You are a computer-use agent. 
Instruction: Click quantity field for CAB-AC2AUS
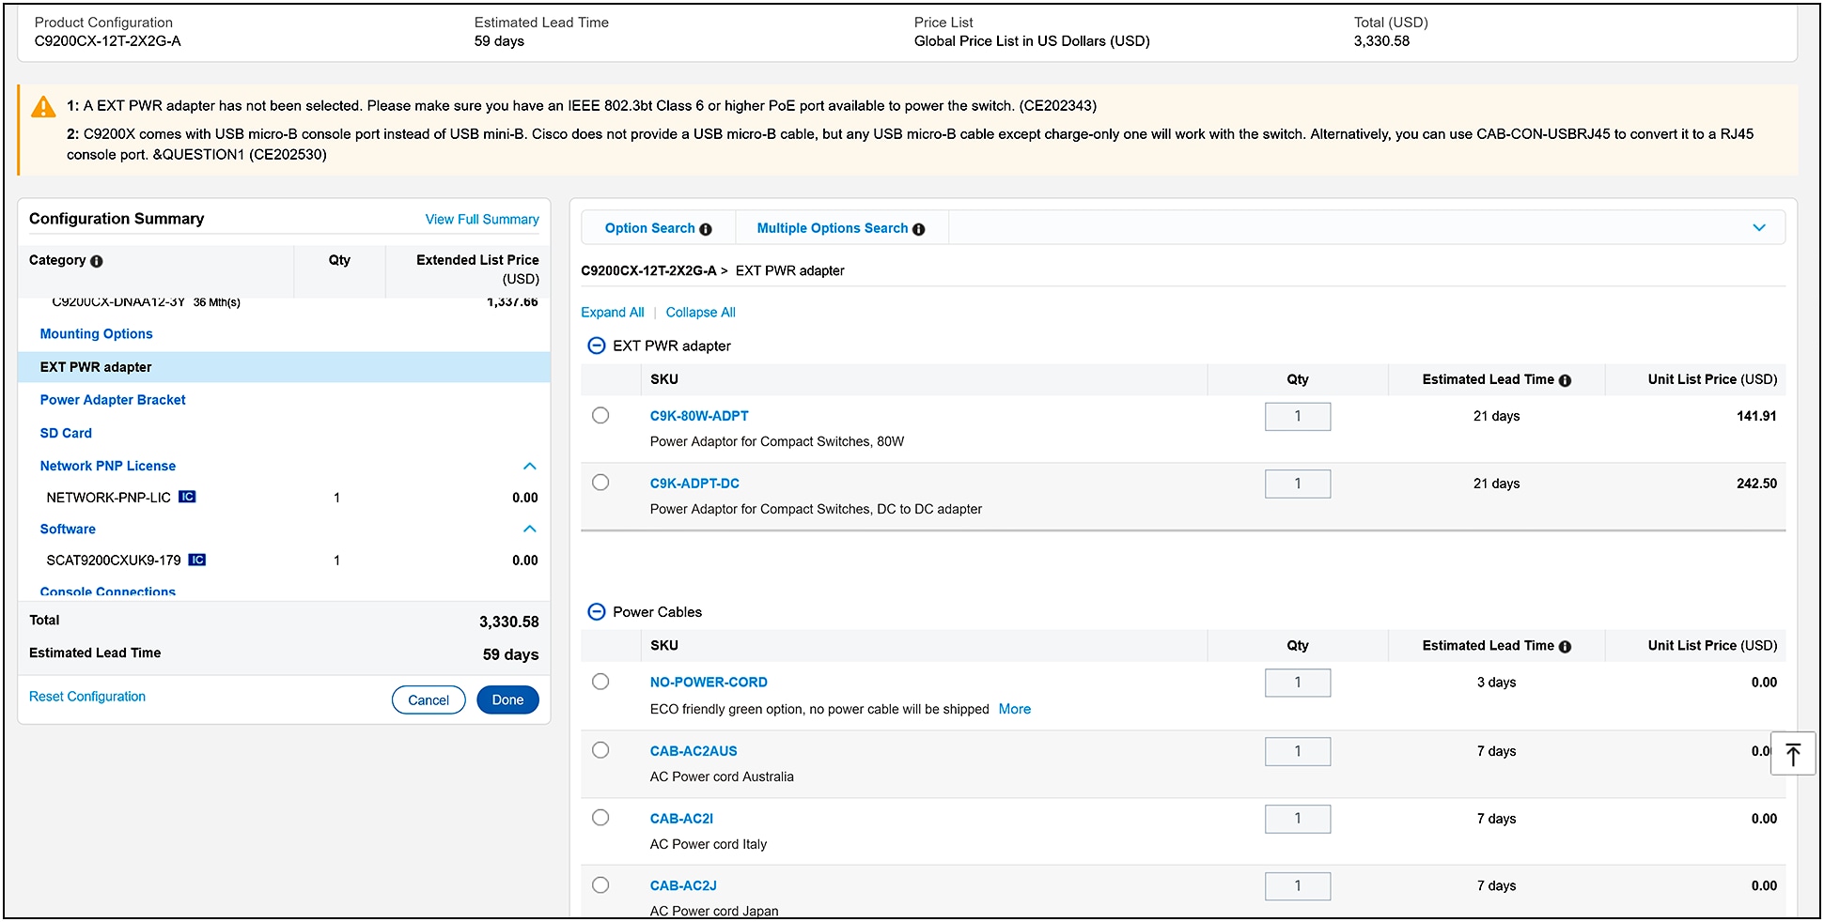coord(1298,751)
